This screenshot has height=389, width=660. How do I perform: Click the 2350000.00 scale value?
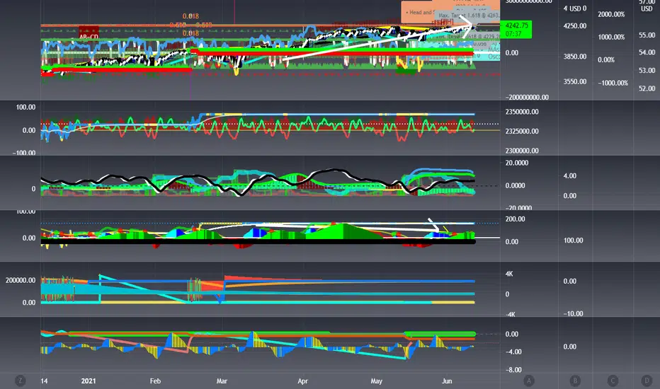(x=522, y=112)
